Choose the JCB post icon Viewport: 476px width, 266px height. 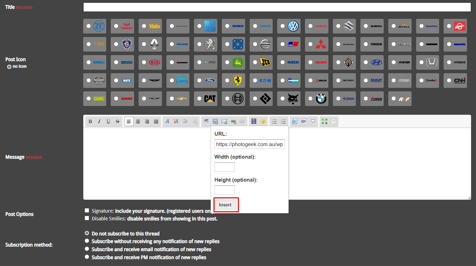(x=255, y=62)
